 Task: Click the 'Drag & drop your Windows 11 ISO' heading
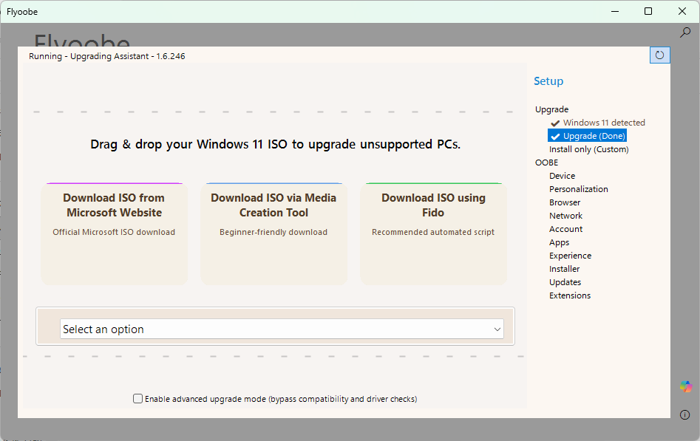275,144
